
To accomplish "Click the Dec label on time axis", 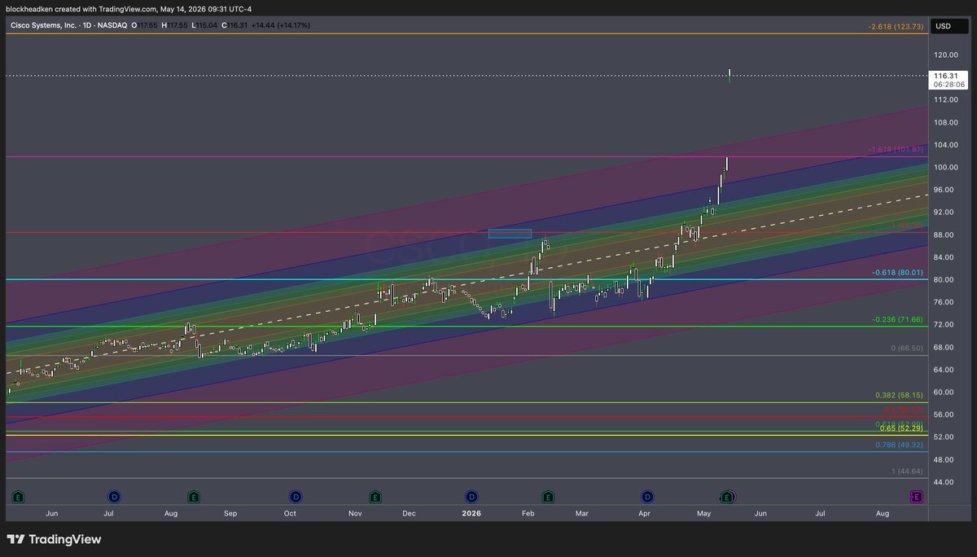I will coord(409,515).
